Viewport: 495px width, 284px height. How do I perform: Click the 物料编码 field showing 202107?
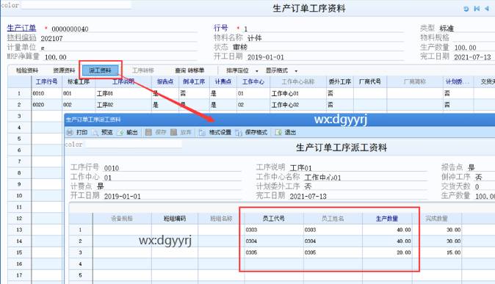point(118,38)
